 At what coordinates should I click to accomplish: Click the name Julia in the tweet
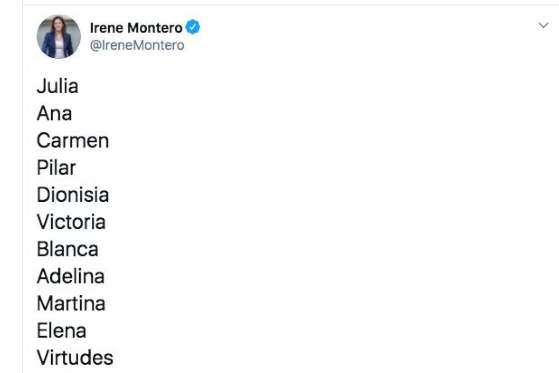(x=57, y=87)
